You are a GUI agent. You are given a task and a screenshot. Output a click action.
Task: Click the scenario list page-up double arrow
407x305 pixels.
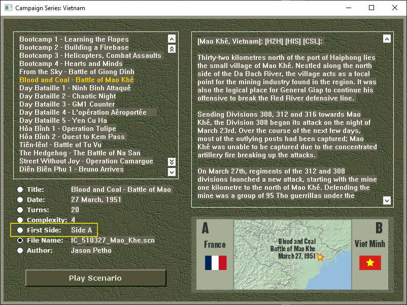click(x=172, y=49)
